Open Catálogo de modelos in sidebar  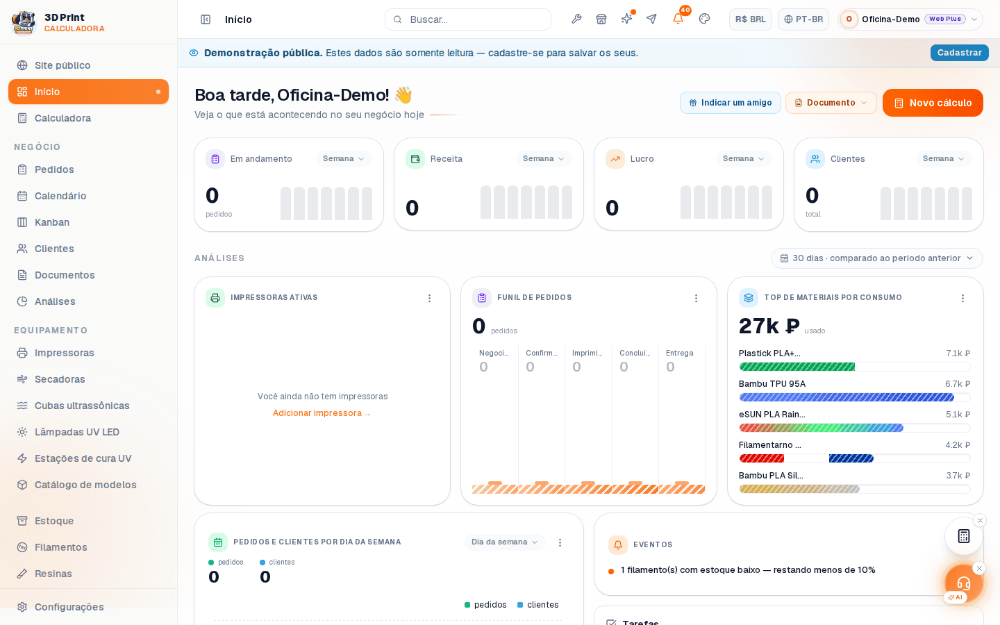click(x=88, y=485)
